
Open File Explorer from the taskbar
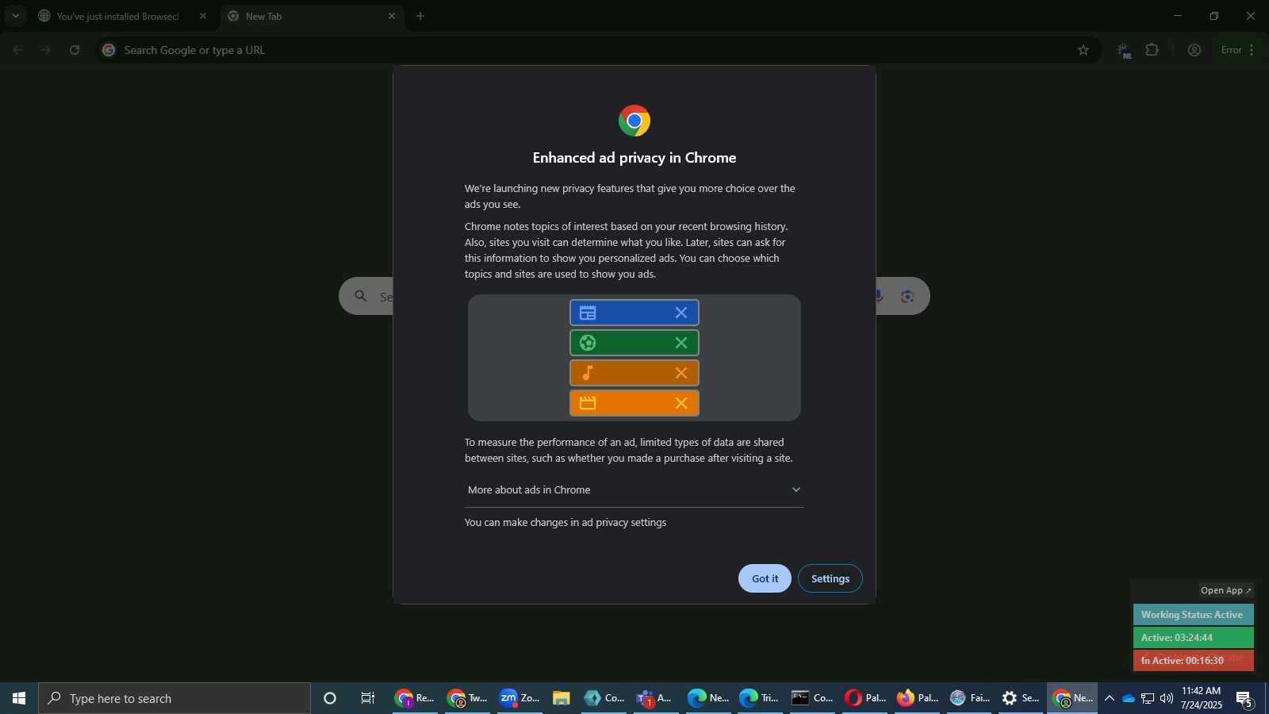[562, 698]
